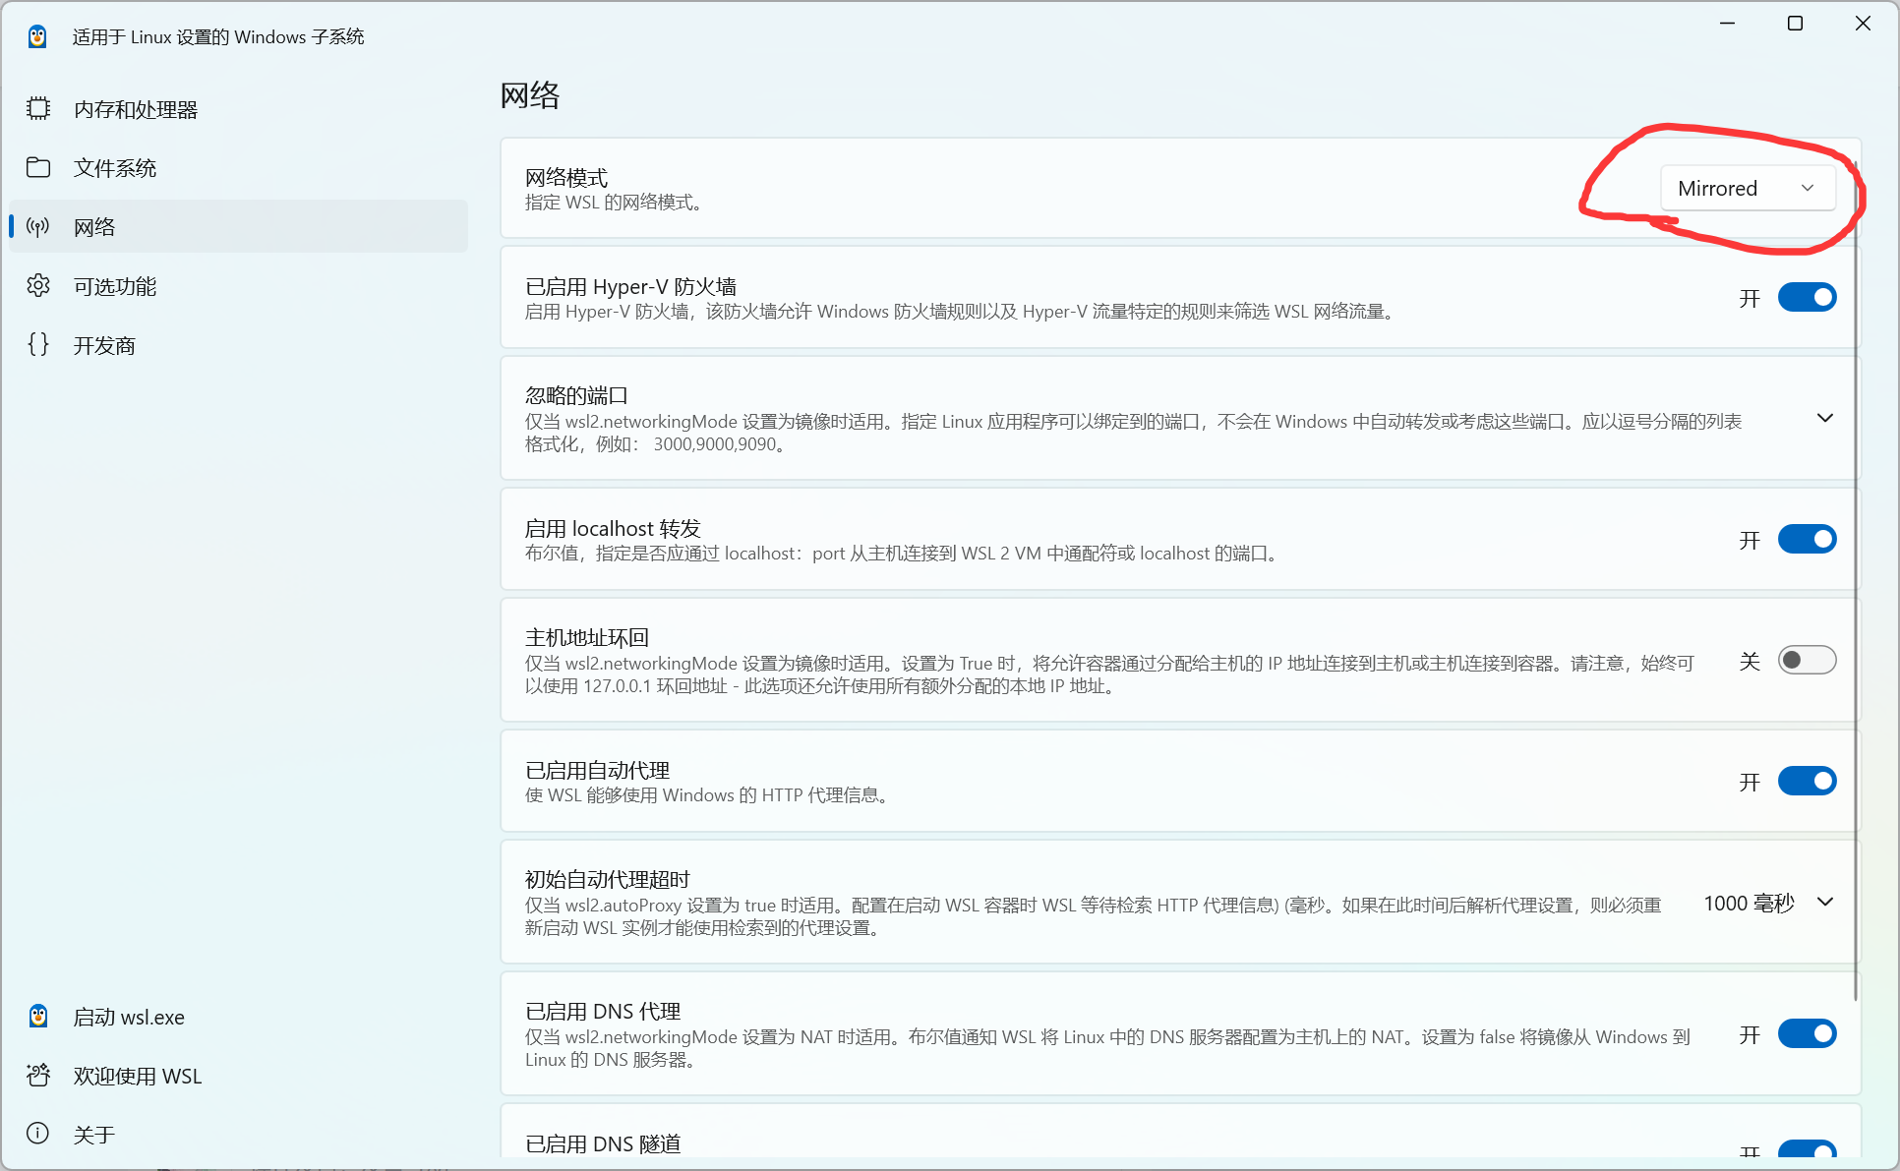Image resolution: width=1900 pixels, height=1171 pixels.
Task: Turn off 启用 localhost 转发
Action: point(1807,539)
